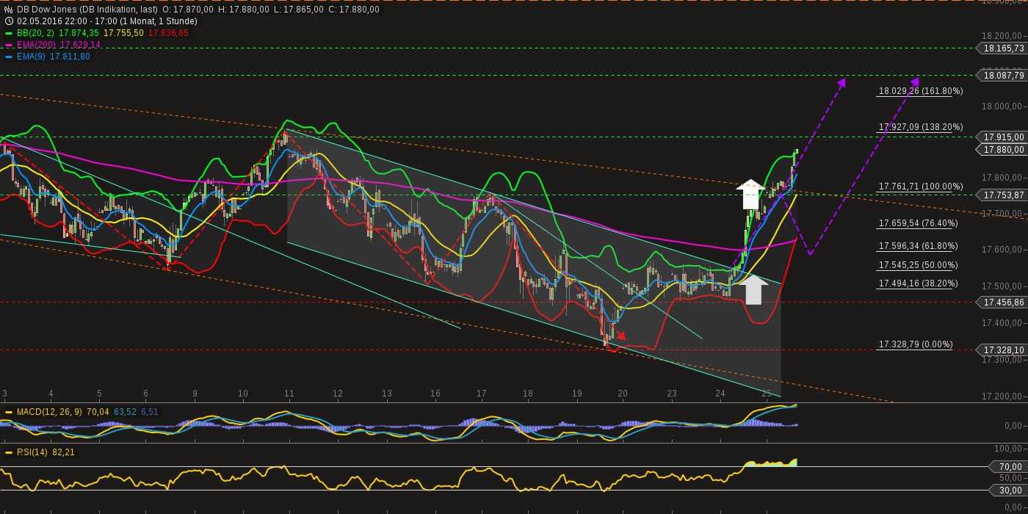The height and width of the screenshot is (514, 1028).
Task: Click the open value O: 17.870,00
Action: tap(188, 10)
